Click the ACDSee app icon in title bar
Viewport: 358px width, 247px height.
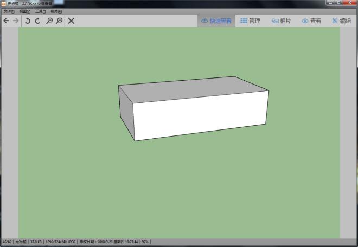[3, 3]
